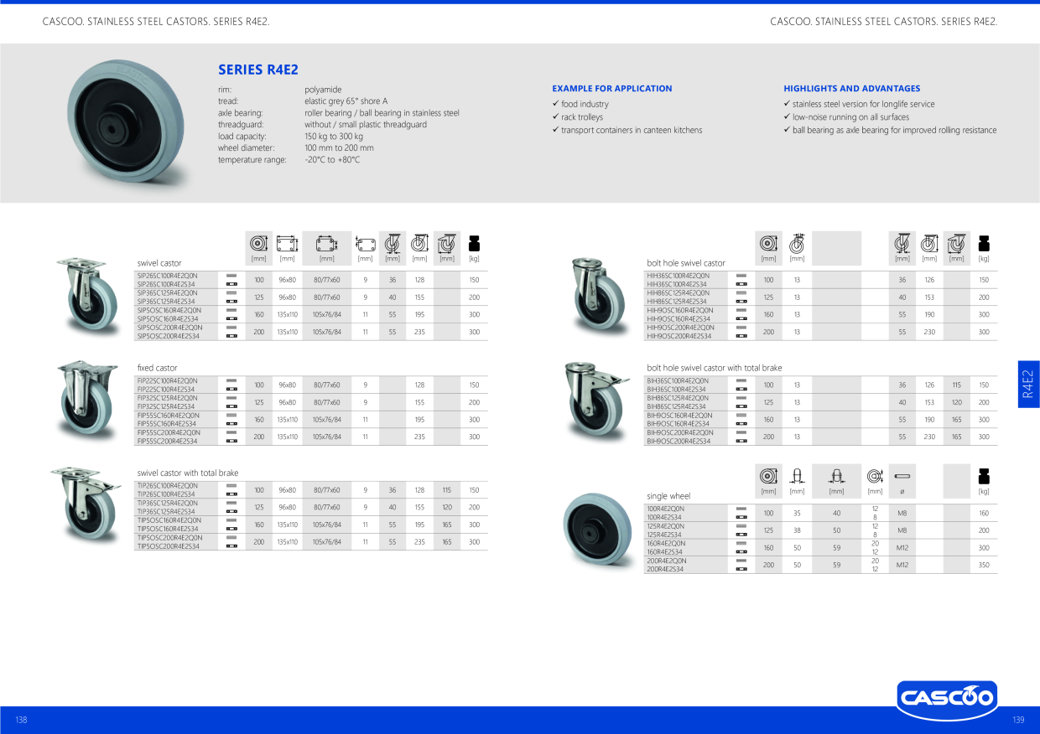Click the swivel castor with total brake image
This screenshot has width=1040, height=734.
[x=86, y=505]
